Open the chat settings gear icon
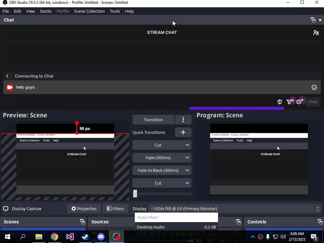This screenshot has height=243, width=324. 299,102
